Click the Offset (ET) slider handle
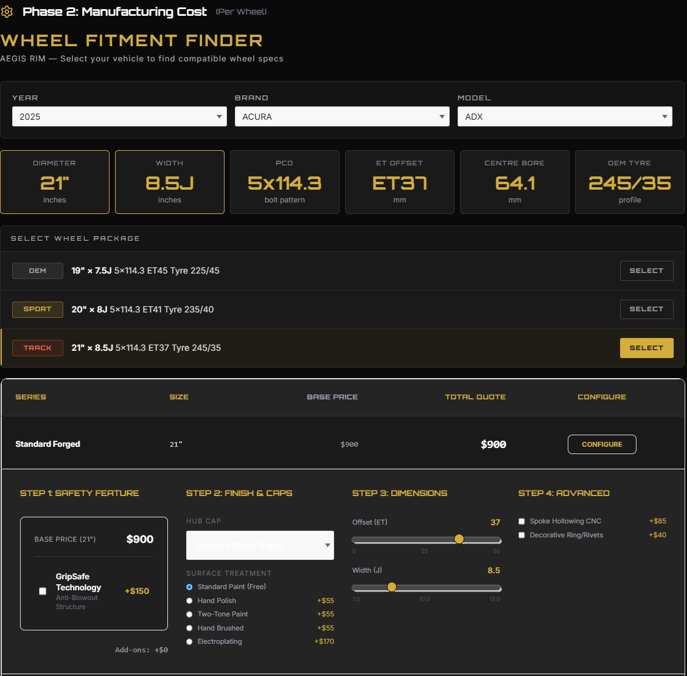Screen dimensions: 687x676 [x=459, y=539]
